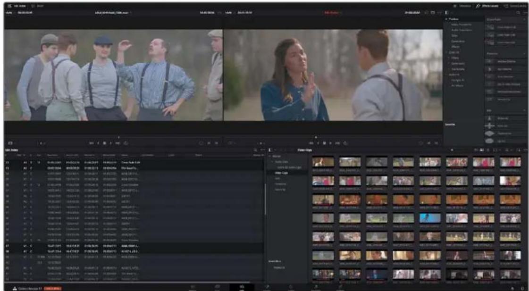529x291 pixels.
Task: Switch to the Fairlight page tab
Action: pos(315,287)
